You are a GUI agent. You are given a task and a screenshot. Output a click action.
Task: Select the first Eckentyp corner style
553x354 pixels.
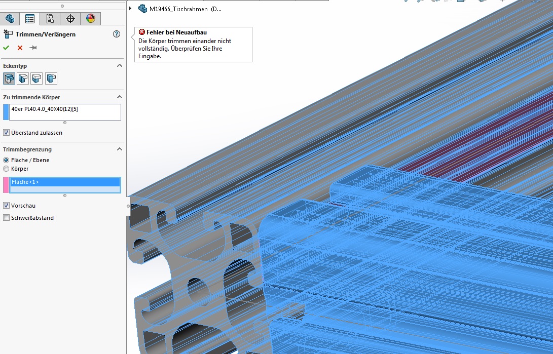click(9, 78)
